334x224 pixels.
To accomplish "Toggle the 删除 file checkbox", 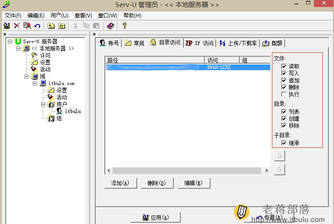I will coord(284,87).
